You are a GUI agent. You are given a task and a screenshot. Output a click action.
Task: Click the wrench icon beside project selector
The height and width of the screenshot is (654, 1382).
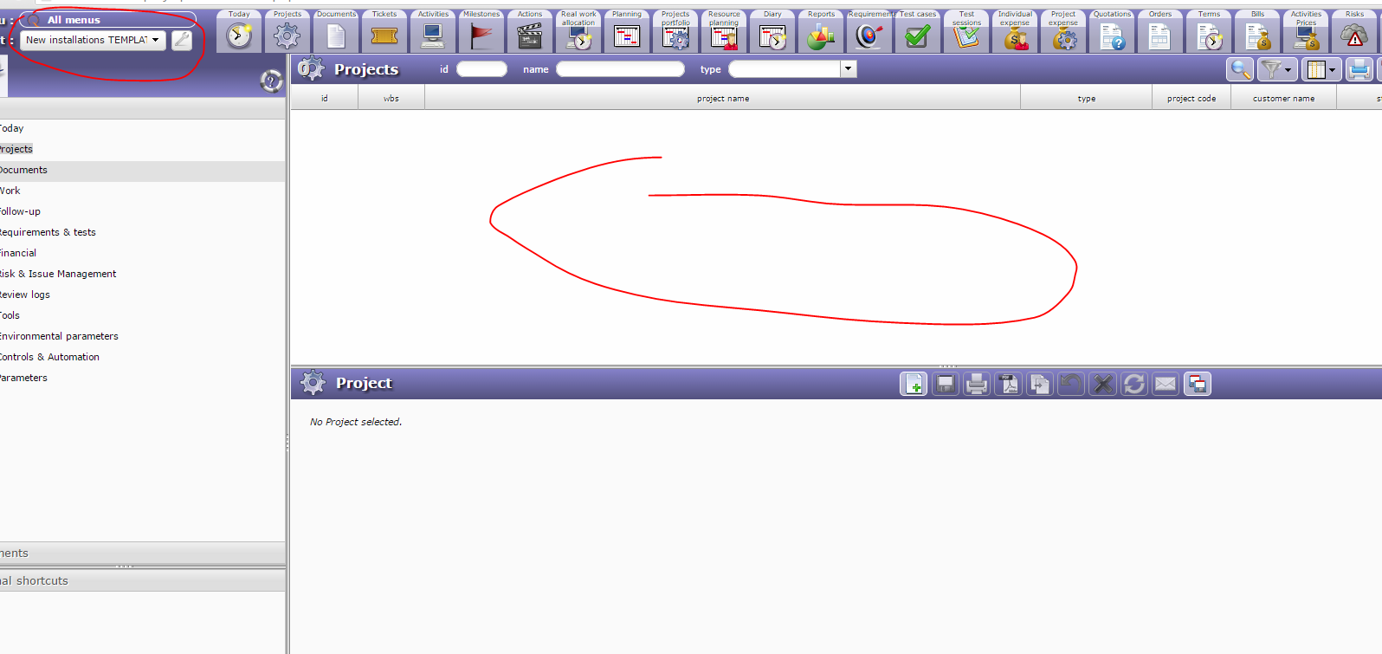point(182,40)
